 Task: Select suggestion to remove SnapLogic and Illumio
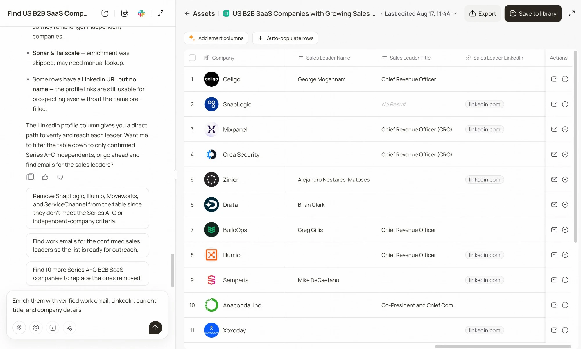(x=87, y=209)
